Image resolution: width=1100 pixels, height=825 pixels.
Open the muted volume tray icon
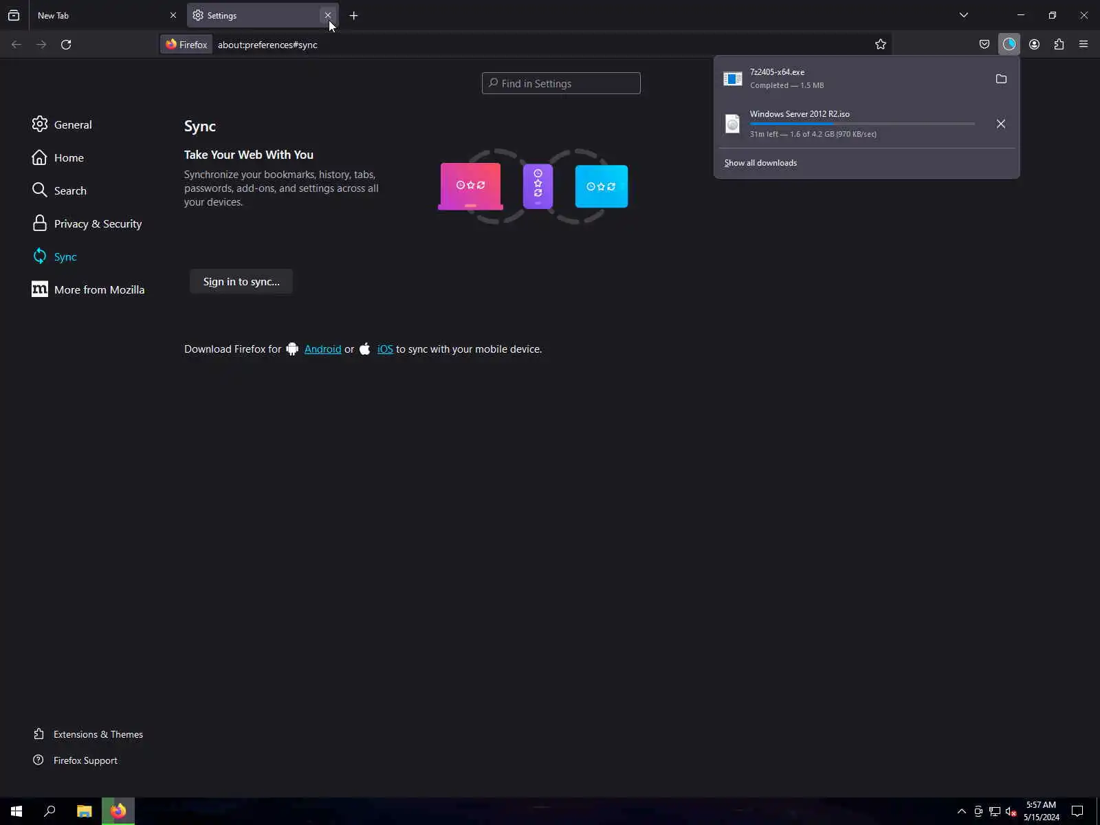tap(1011, 811)
